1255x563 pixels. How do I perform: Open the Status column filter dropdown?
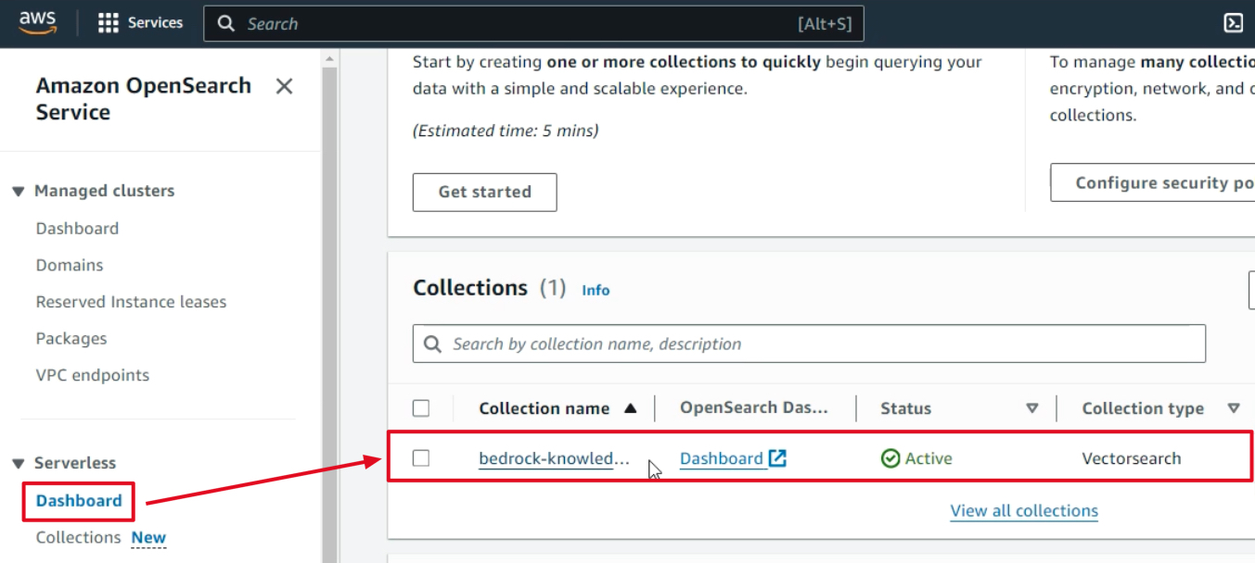1031,408
